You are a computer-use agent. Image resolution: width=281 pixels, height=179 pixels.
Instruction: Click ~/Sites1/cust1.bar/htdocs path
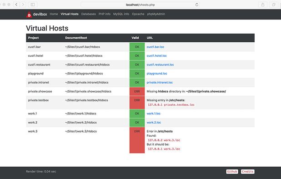pyautogui.click(x=82, y=47)
